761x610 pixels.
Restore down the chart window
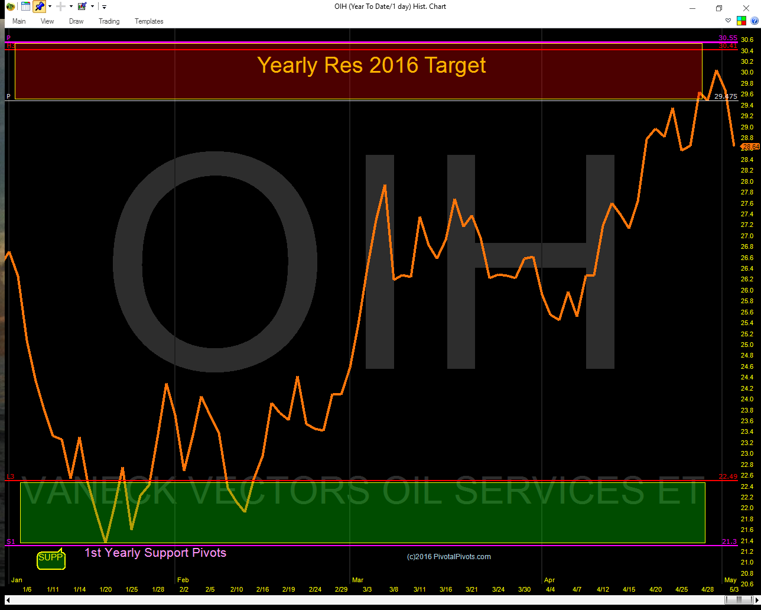pyautogui.click(x=719, y=7)
